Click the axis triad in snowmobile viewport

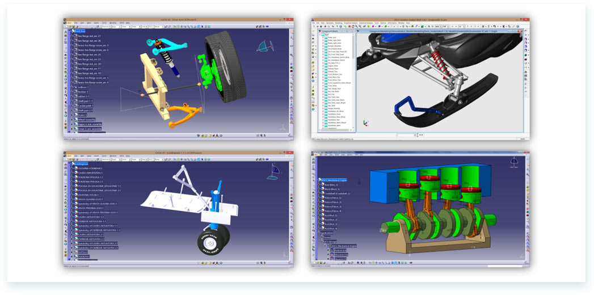click(x=365, y=123)
